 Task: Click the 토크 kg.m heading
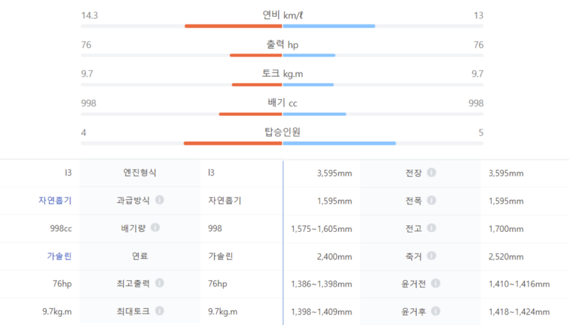pos(282,74)
